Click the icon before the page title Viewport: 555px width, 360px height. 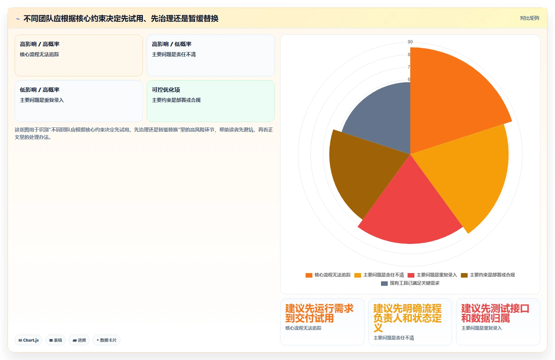(x=18, y=19)
